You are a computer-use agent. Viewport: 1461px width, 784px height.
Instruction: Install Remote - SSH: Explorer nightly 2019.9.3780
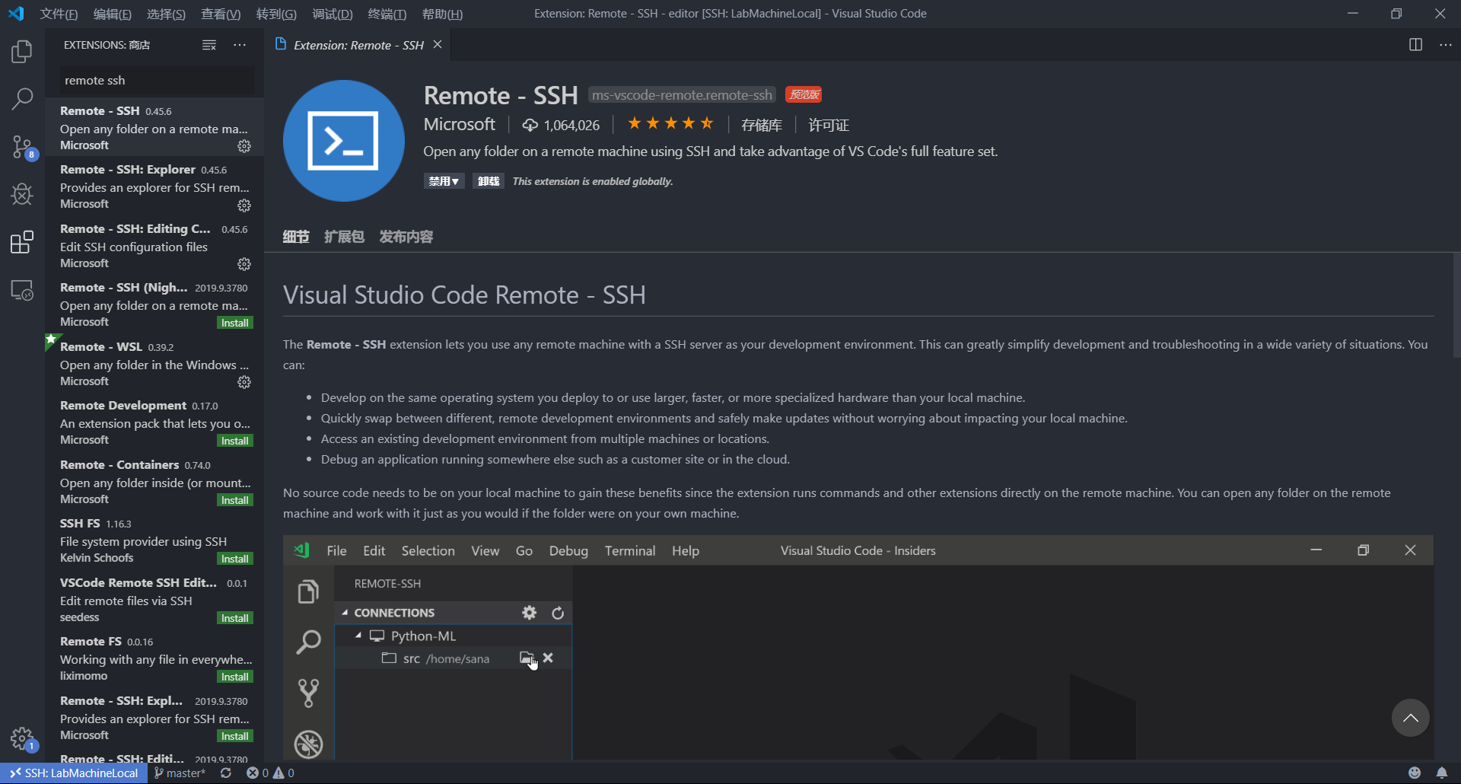pos(234,736)
